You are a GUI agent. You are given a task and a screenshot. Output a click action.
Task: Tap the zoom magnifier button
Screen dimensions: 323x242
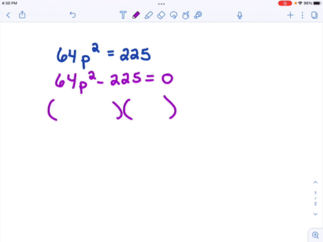click(x=316, y=235)
